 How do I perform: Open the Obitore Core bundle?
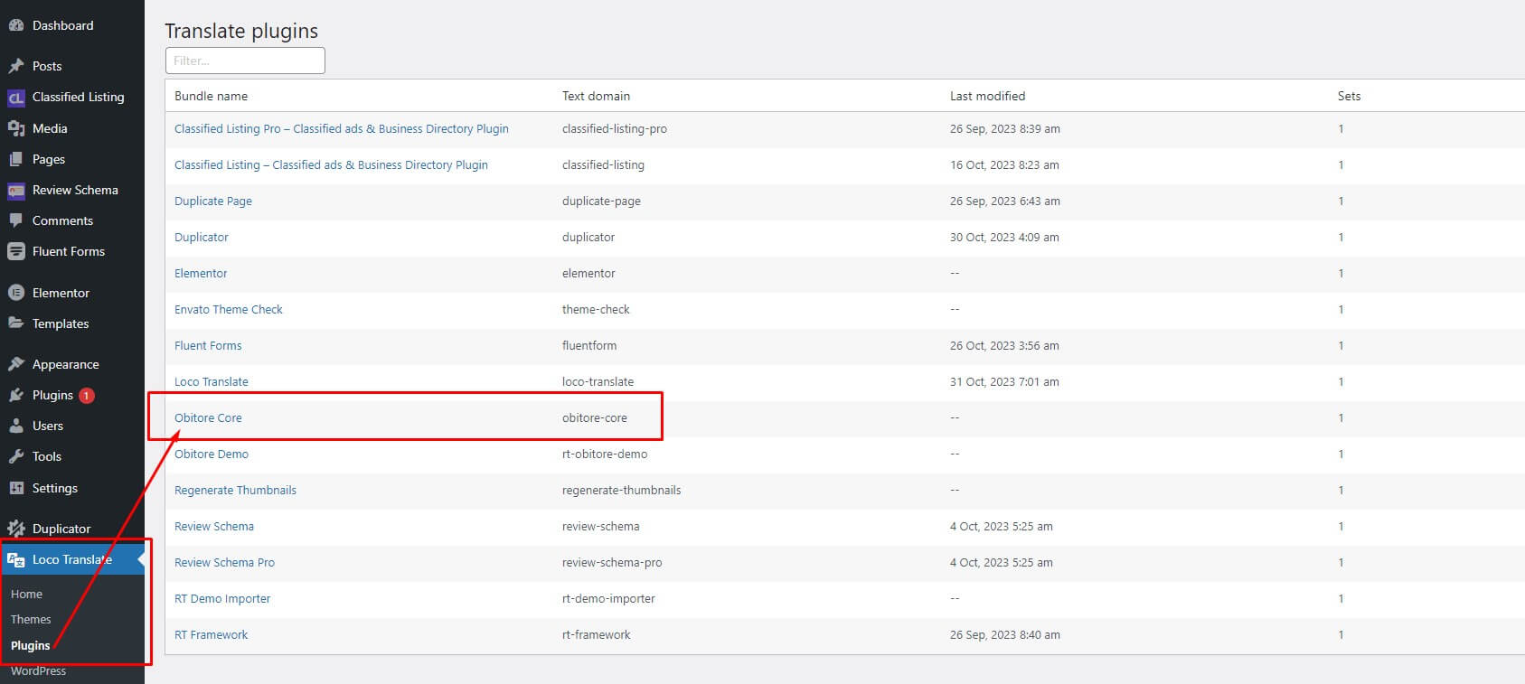208,417
